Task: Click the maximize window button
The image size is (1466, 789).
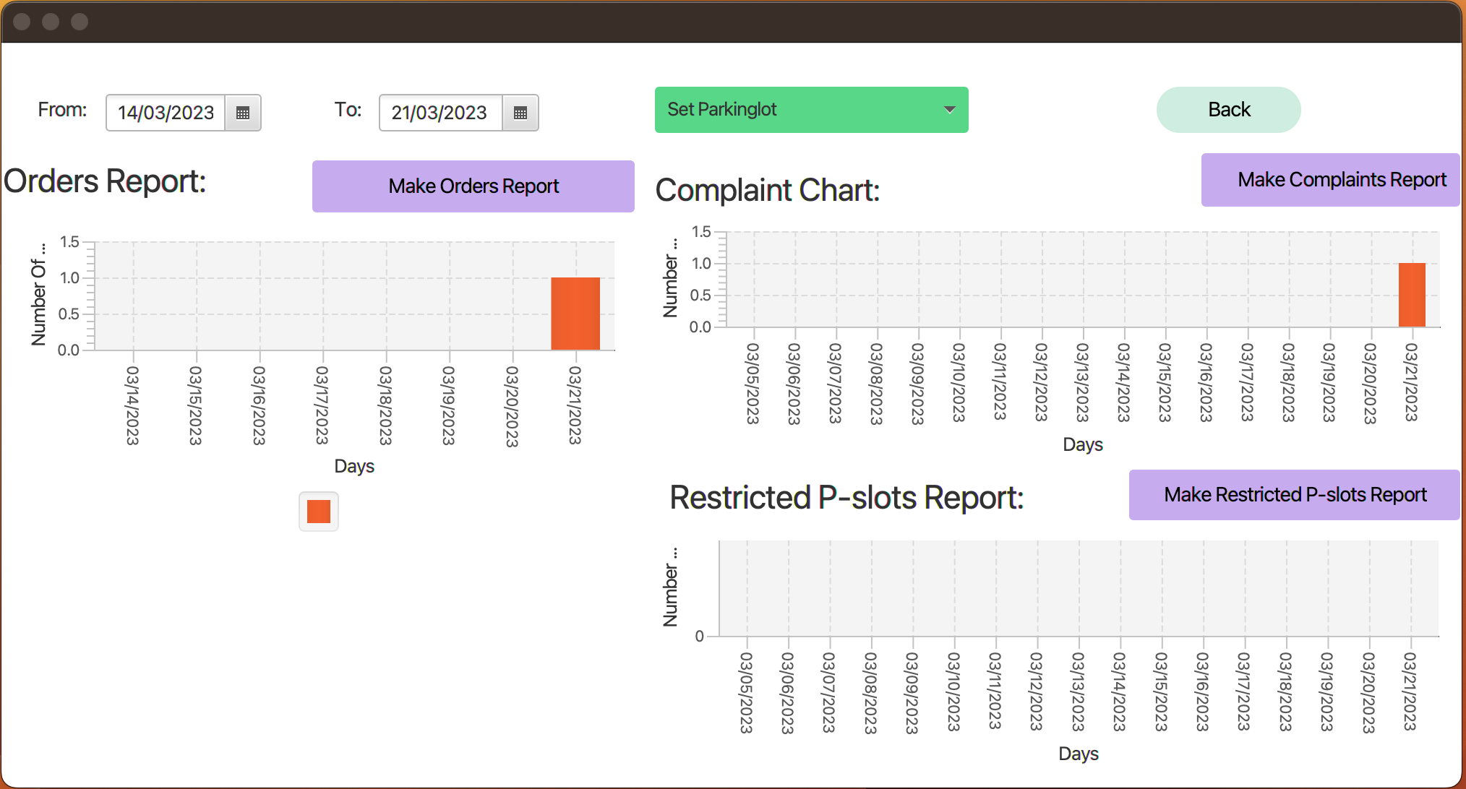Action: (80, 22)
